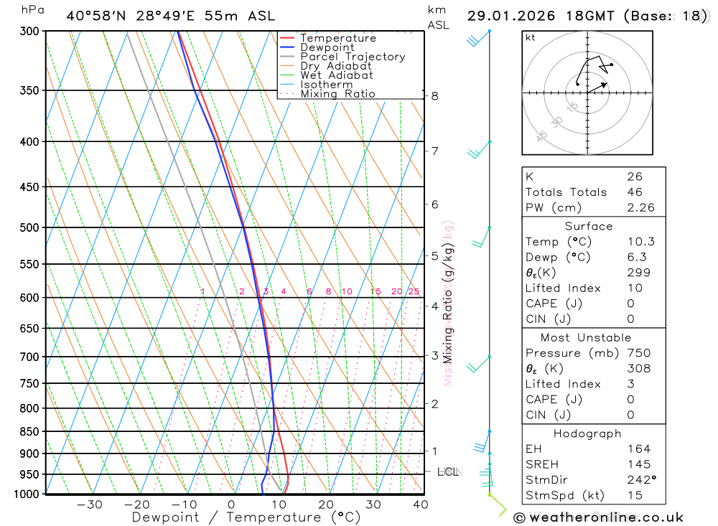Click the '40' temperature axis tick

[x=420, y=505]
